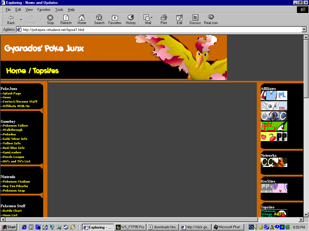Click the Home / Topsites header

tap(32, 71)
